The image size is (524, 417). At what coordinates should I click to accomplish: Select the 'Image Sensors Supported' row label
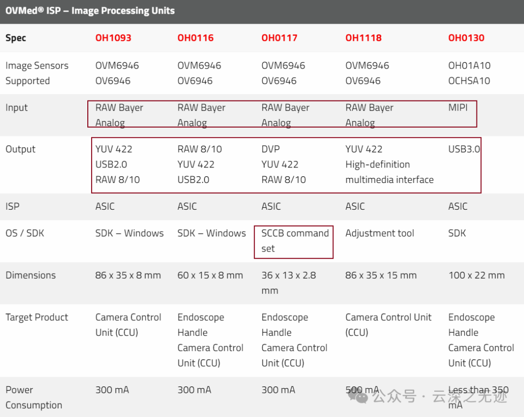coord(37,73)
